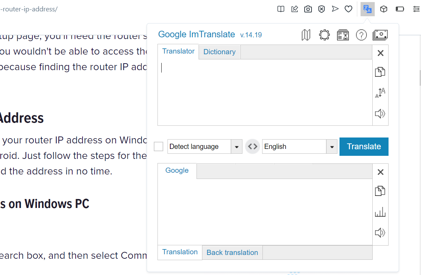Click in the source text input area
Screen dimensions: 421x275
coord(265,92)
